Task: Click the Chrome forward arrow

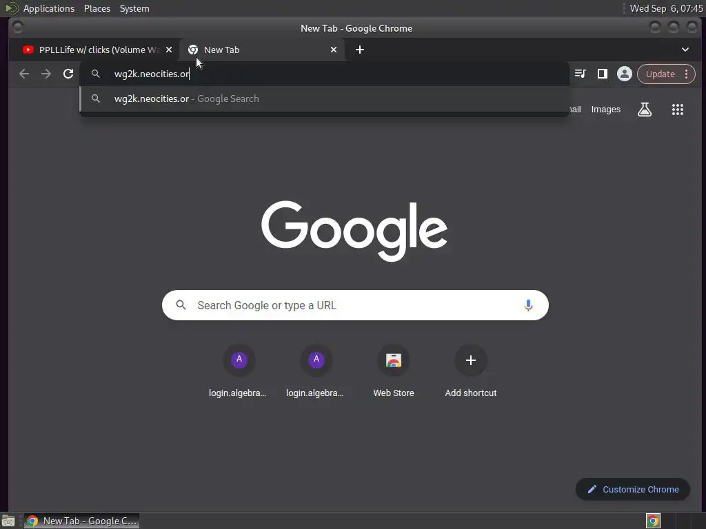Action: [46, 74]
